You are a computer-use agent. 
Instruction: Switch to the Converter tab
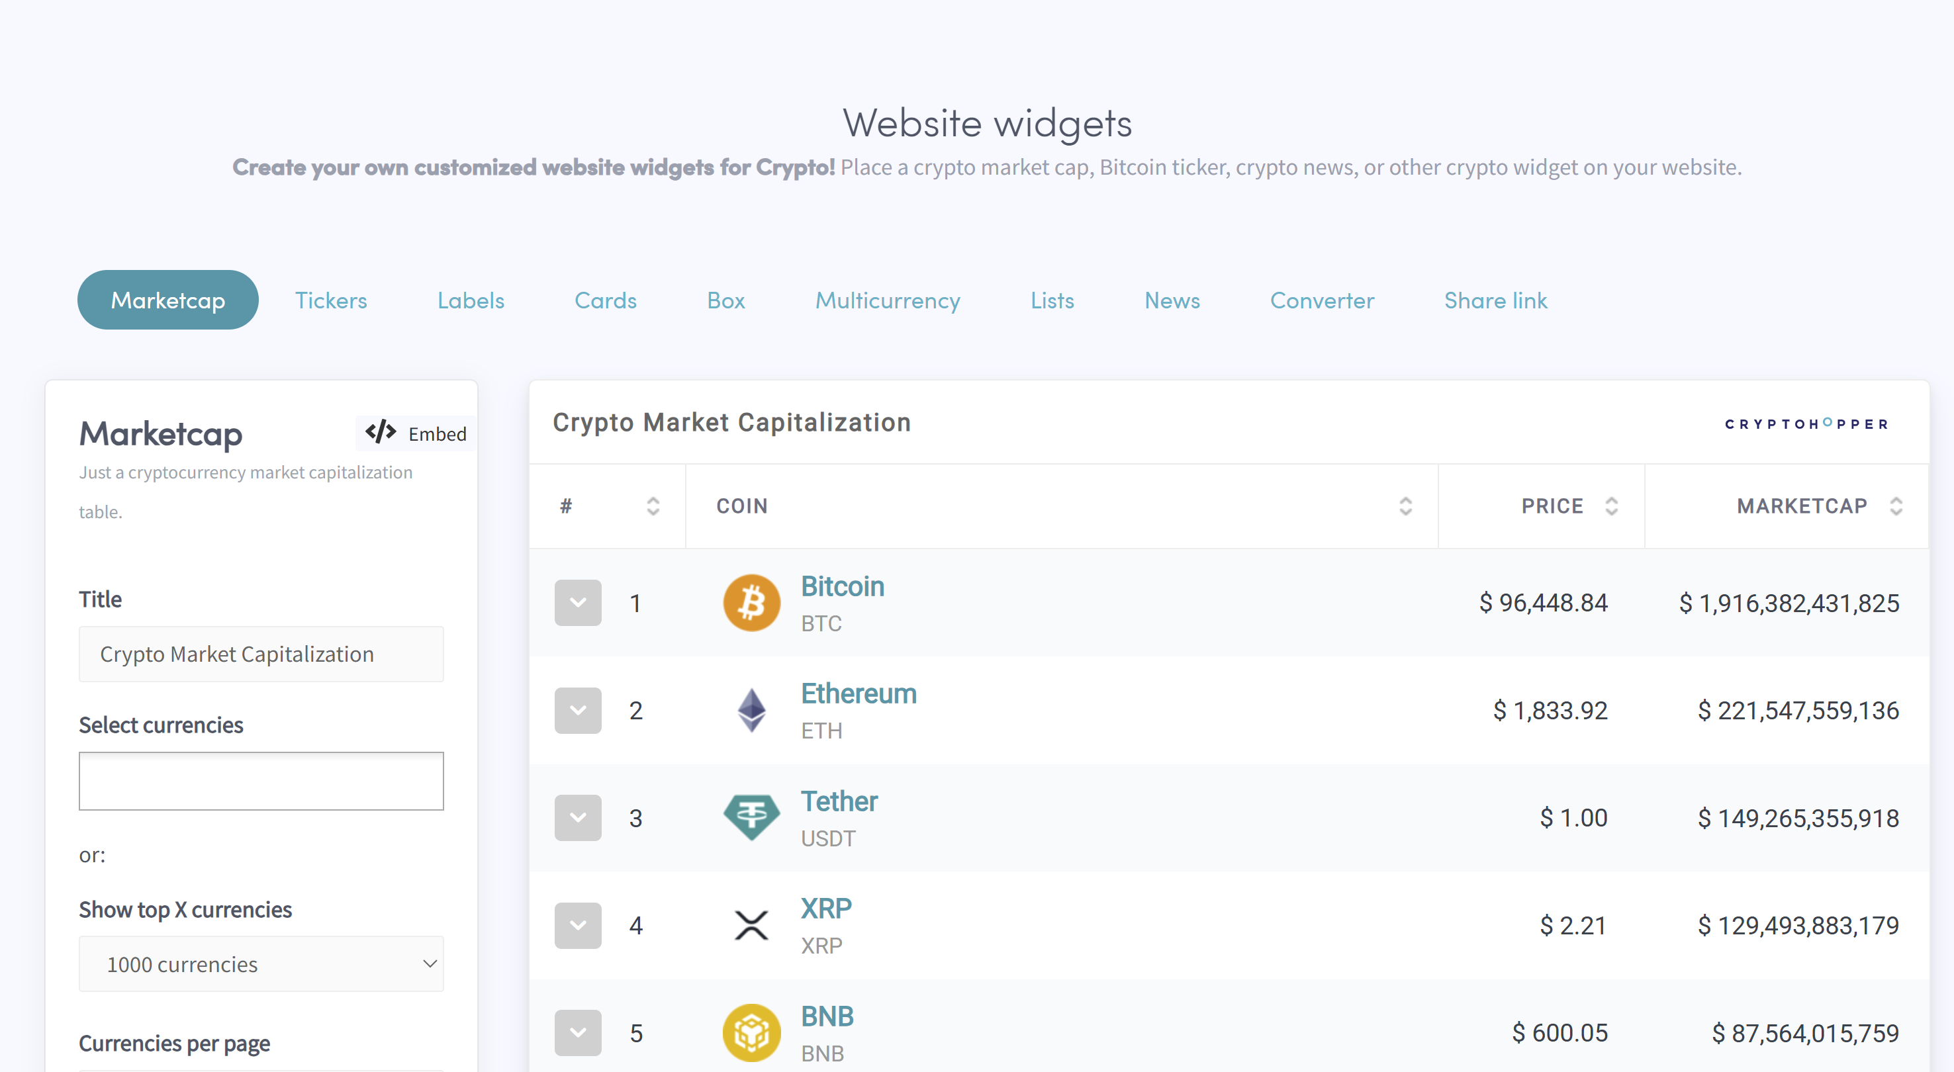tap(1322, 300)
